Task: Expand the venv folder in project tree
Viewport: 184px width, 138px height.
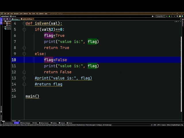Action: tap(5, 23)
